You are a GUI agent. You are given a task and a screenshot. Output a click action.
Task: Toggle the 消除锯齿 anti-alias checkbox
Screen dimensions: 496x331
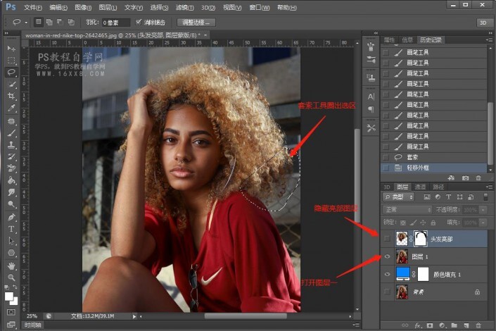(139, 23)
